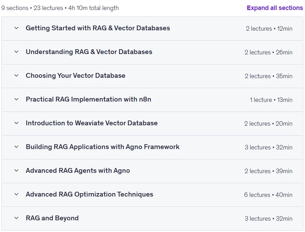Expand chevron for Advanced RAG Optimization Techniques
Screen dimensions: 305x232
pyautogui.click(x=17, y=194)
